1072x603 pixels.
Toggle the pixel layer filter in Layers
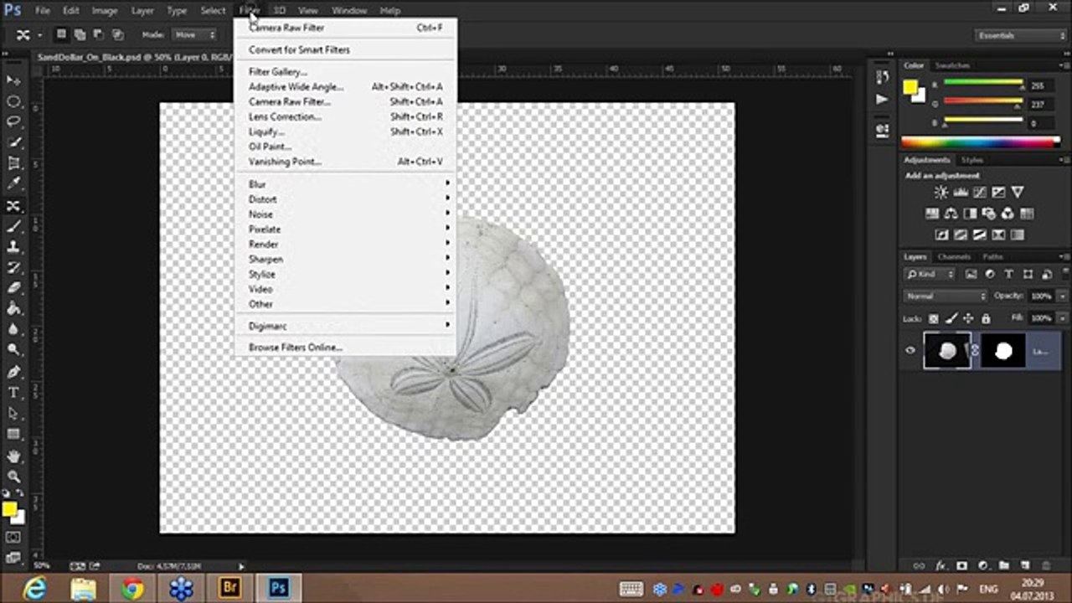click(971, 274)
